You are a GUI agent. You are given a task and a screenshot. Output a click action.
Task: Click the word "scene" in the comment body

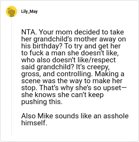(x=31, y=81)
